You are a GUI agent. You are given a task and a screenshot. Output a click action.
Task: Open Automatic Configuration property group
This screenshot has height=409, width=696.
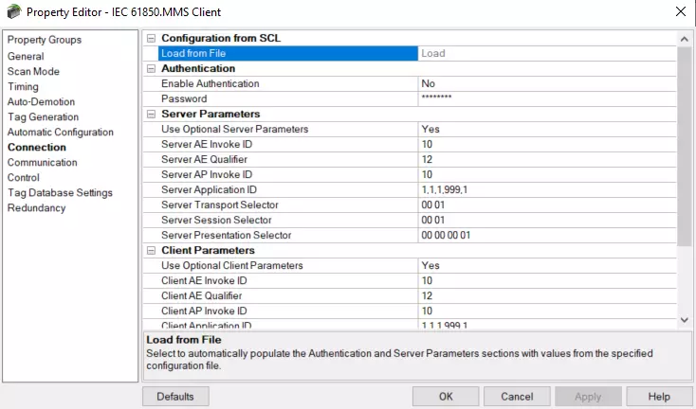pyautogui.click(x=61, y=132)
